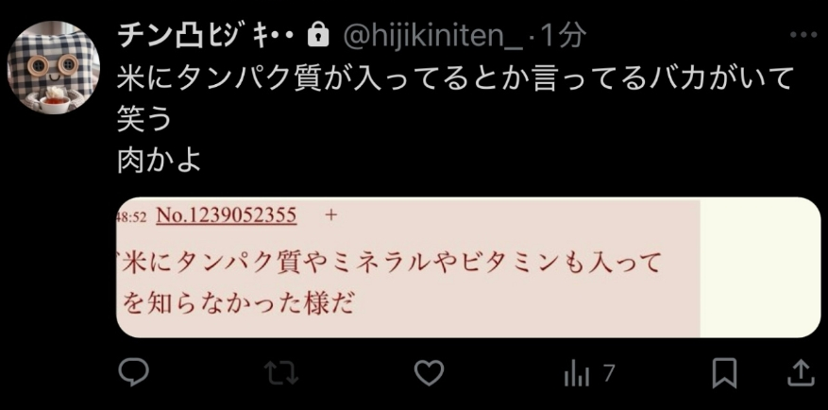Click tweet text starting 米にタンパク質が入ってる
Viewport: 828px width, 410px height.
click(455, 77)
